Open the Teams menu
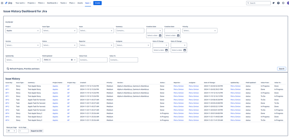The width and height of the screenshot is (289, 137). 64,3
